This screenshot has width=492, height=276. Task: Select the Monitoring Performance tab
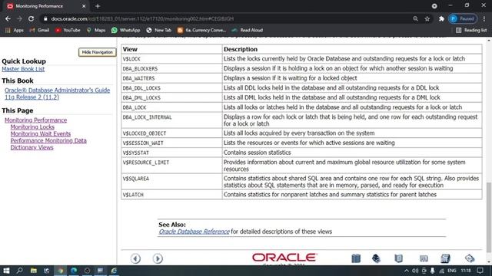[44, 6]
